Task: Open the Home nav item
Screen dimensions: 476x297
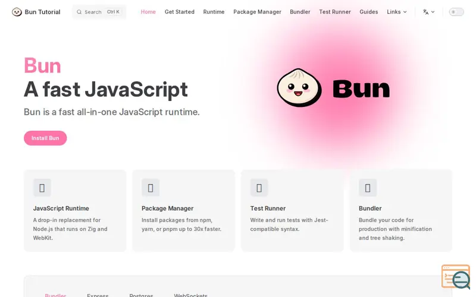Action: click(148, 12)
